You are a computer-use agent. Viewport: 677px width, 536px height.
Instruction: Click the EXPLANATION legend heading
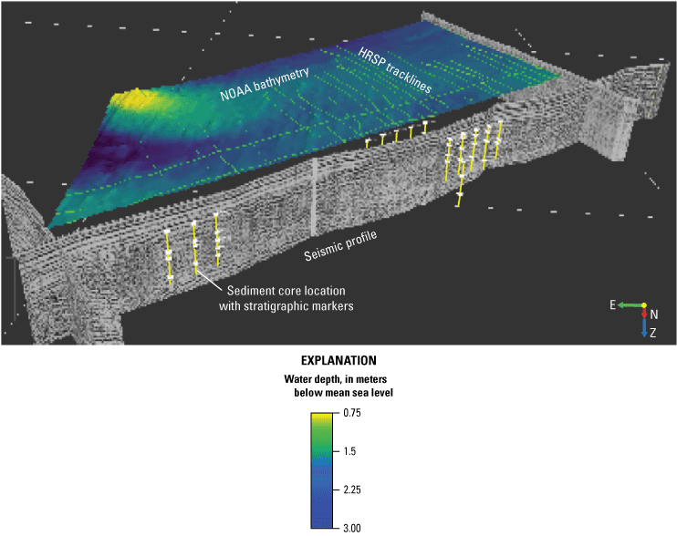338,360
